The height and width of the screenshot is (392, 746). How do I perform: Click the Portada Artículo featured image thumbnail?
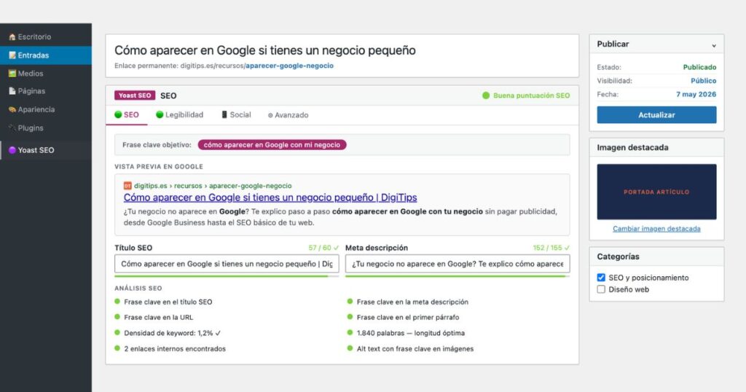(656, 192)
